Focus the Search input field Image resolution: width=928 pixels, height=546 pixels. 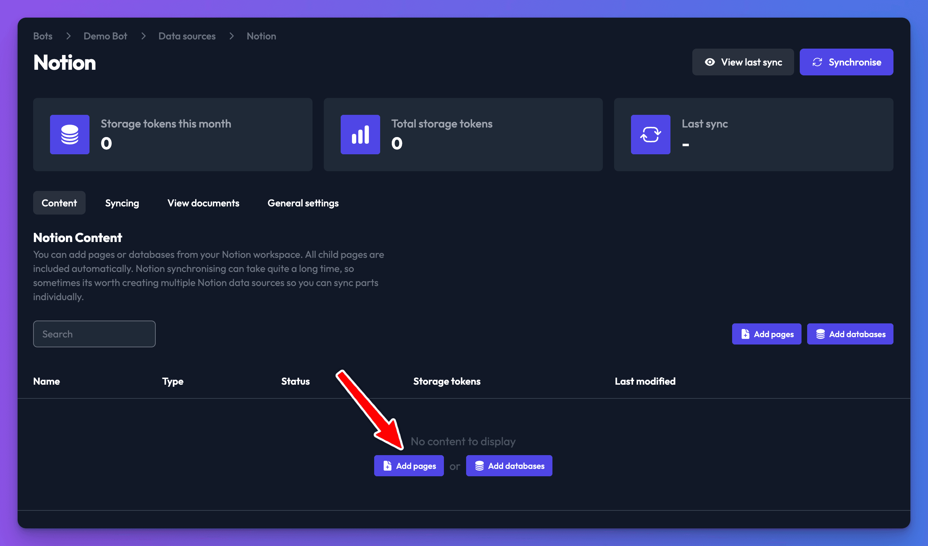click(x=94, y=334)
